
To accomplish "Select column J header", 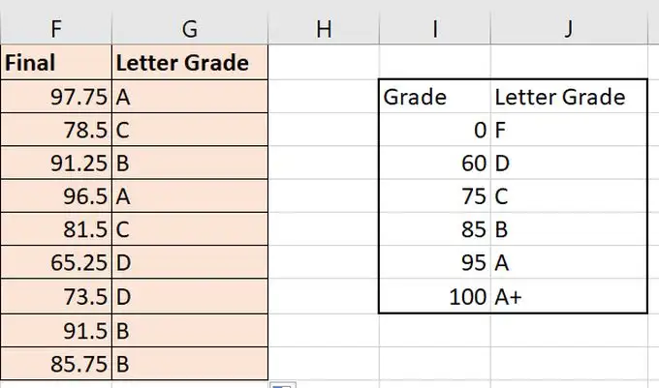I will click(569, 28).
